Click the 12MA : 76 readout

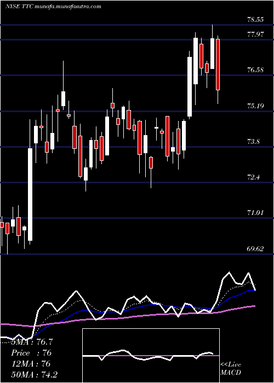[31, 364]
